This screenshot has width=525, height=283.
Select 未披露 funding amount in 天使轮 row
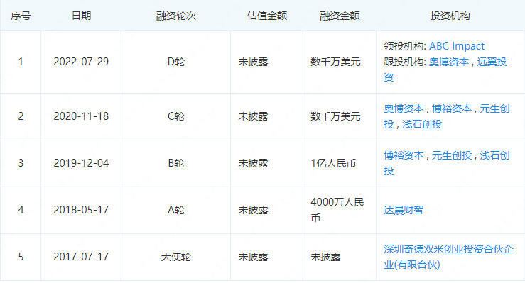point(326,257)
